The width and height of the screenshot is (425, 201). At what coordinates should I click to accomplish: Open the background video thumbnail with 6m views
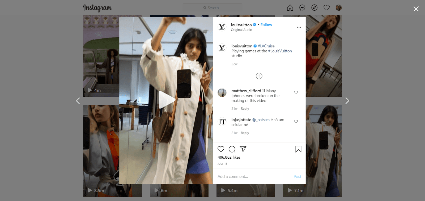tap(179, 190)
